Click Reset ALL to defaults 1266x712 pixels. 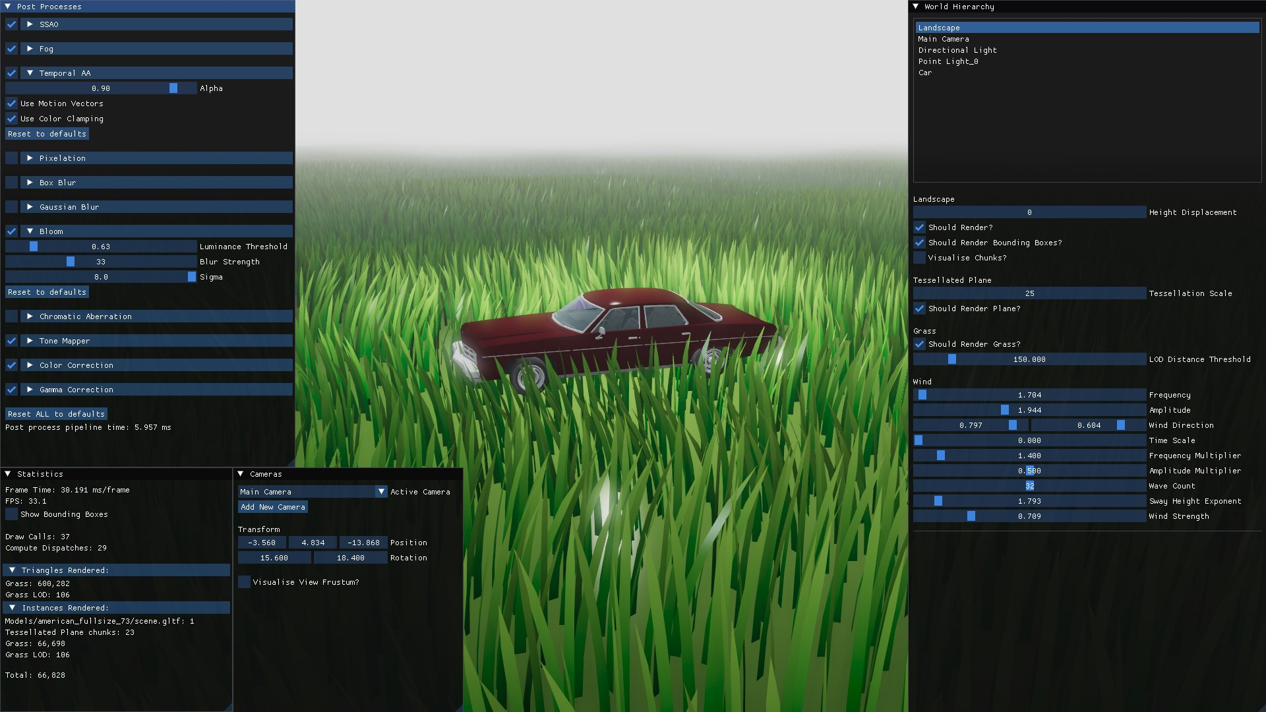coord(56,413)
